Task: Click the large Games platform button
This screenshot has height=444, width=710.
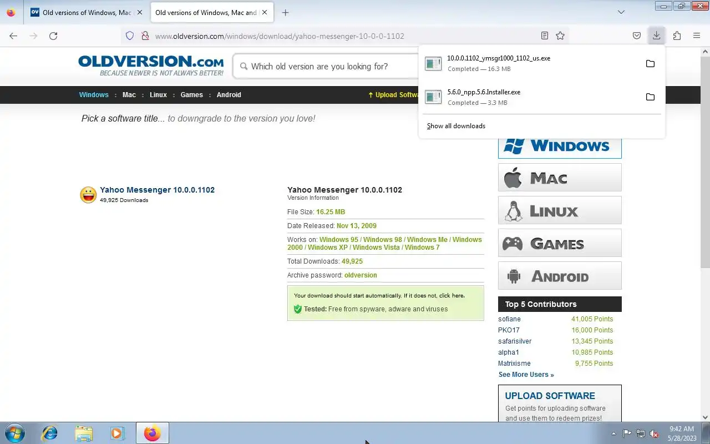Action: click(x=560, y=243)
